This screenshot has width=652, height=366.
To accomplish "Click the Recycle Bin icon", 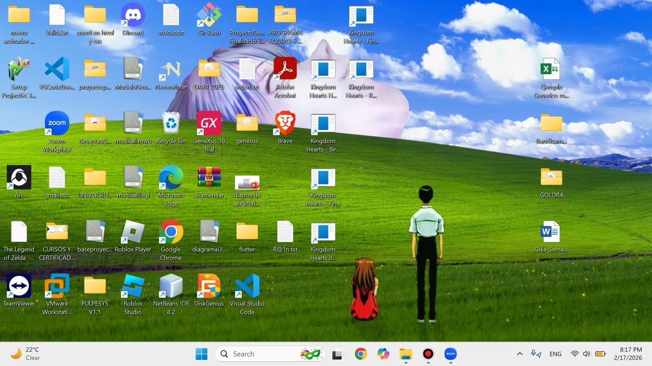I will (171, 128).
